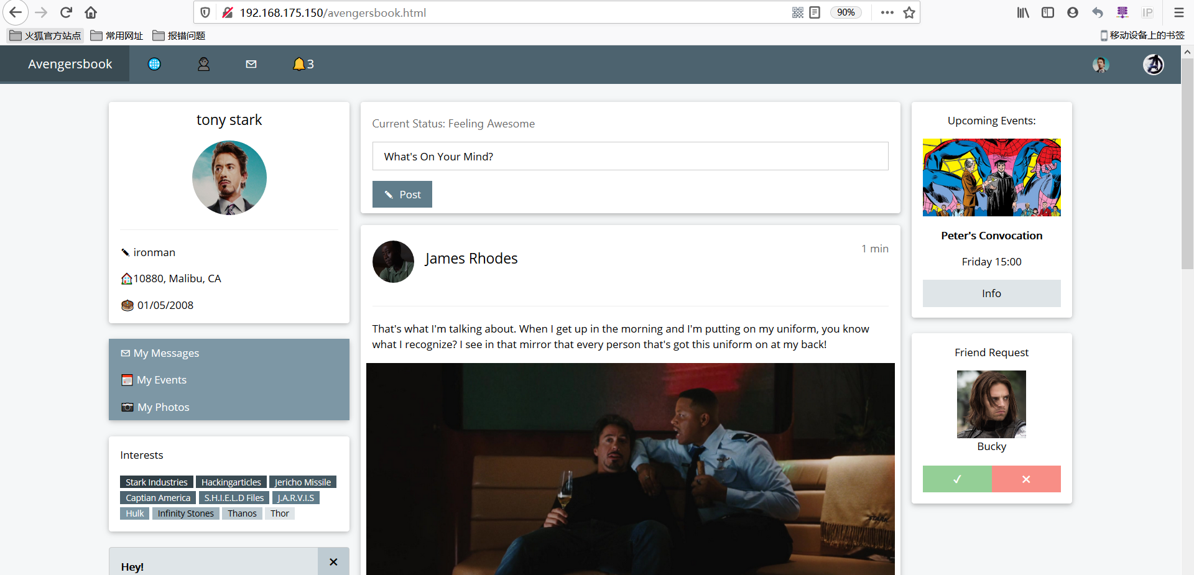The image size is (1194, 575).
Task: Accept Bucky's friend request
Action: [x=957, y=479]
